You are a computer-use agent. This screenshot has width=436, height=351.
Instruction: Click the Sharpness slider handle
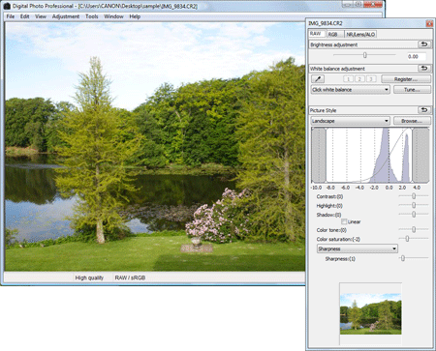(403, 258)
